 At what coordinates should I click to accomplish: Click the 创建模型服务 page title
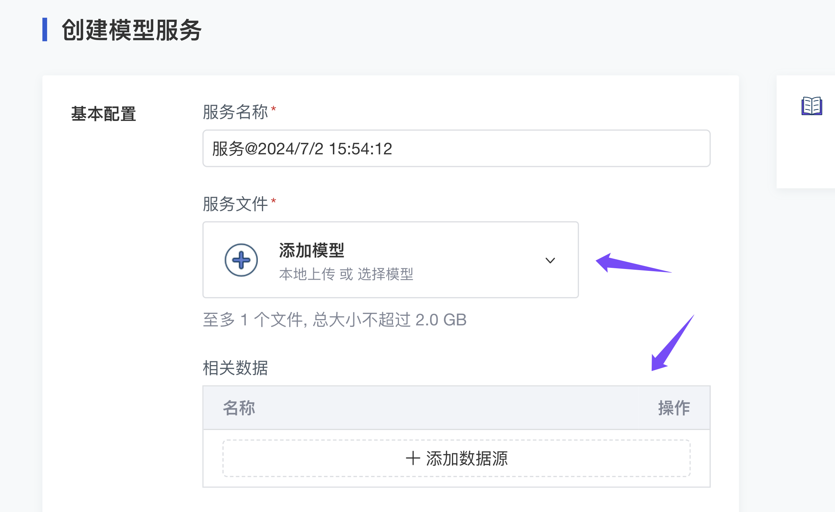[x=131, y=30]
